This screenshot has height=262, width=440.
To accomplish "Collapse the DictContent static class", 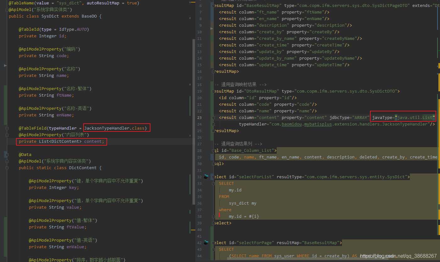I will [7, 168].
